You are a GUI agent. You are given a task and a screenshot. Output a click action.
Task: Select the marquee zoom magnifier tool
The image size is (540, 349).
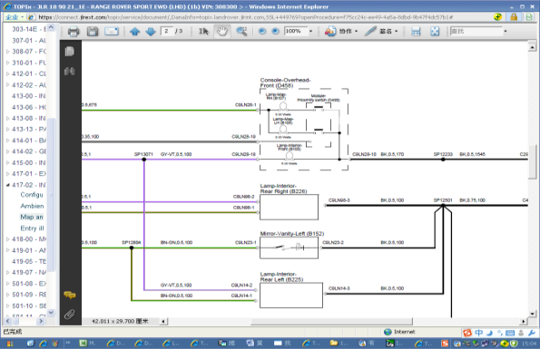241,32
